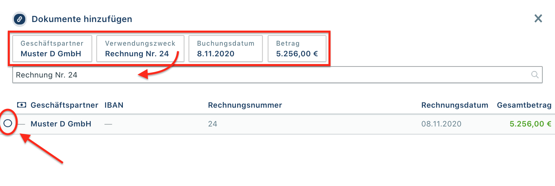Click the link icon beside Dokumente hinzufügen
This screenshot has height=186, width=555.
(x=20, y=19)
